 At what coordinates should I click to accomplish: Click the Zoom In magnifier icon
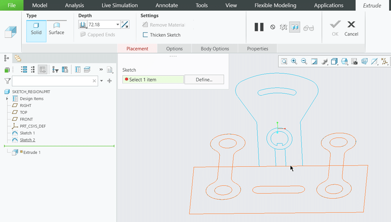(x=294, y=61)
